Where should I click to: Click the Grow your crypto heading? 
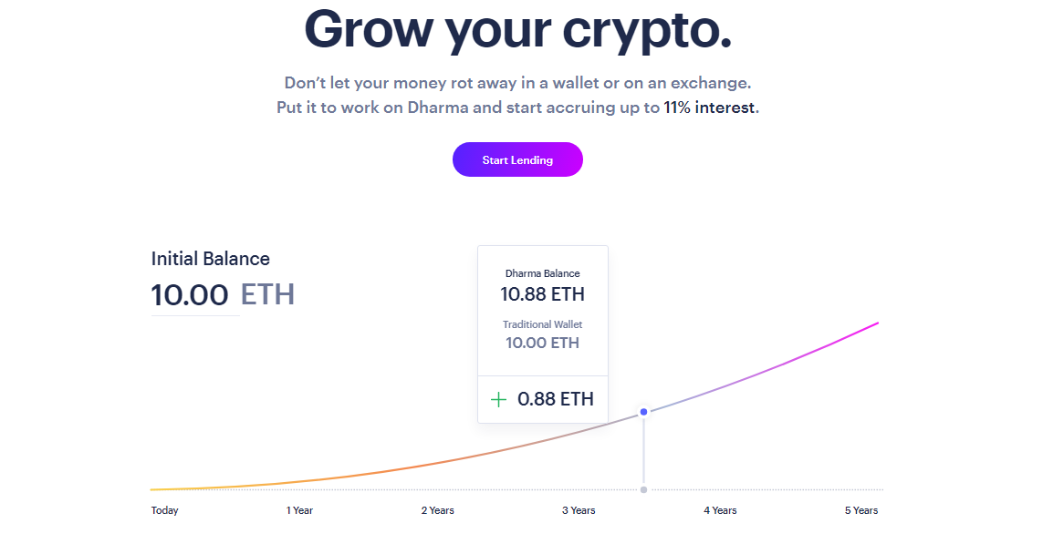517,29
